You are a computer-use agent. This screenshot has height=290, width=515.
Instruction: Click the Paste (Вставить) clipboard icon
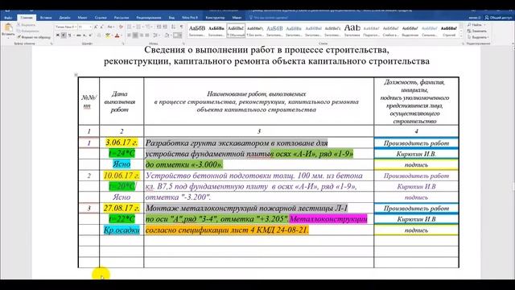coord(8,27)
